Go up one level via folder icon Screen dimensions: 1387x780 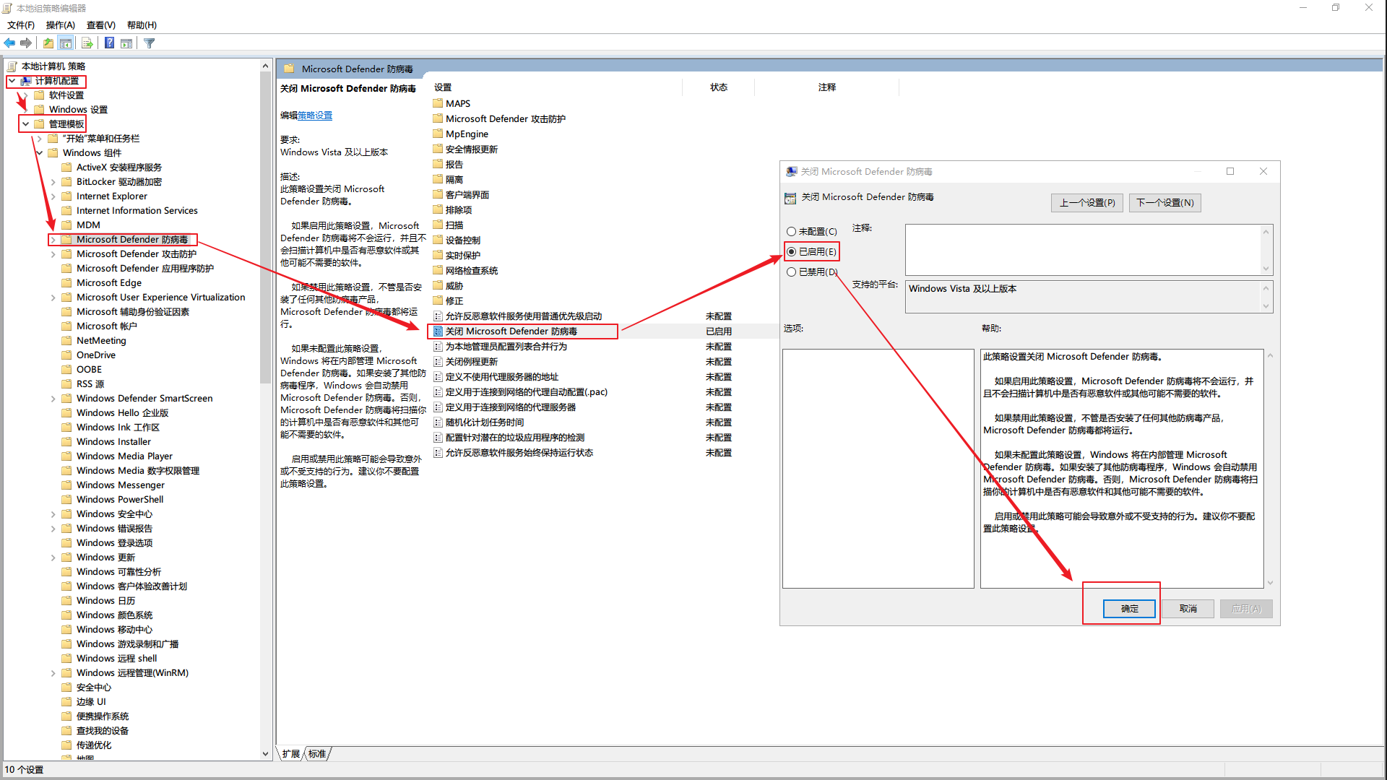48,43
